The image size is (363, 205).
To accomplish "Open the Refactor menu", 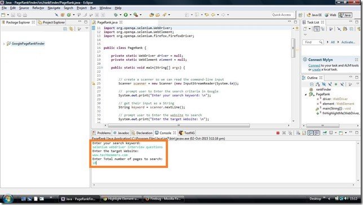I will click(38, 8).
